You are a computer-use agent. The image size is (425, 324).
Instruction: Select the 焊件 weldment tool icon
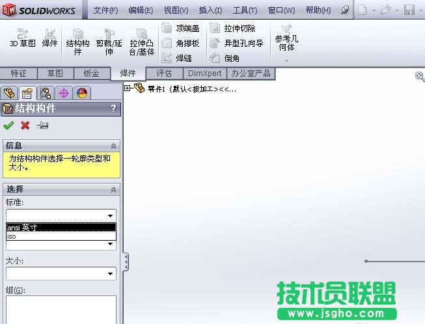(50, 38)
